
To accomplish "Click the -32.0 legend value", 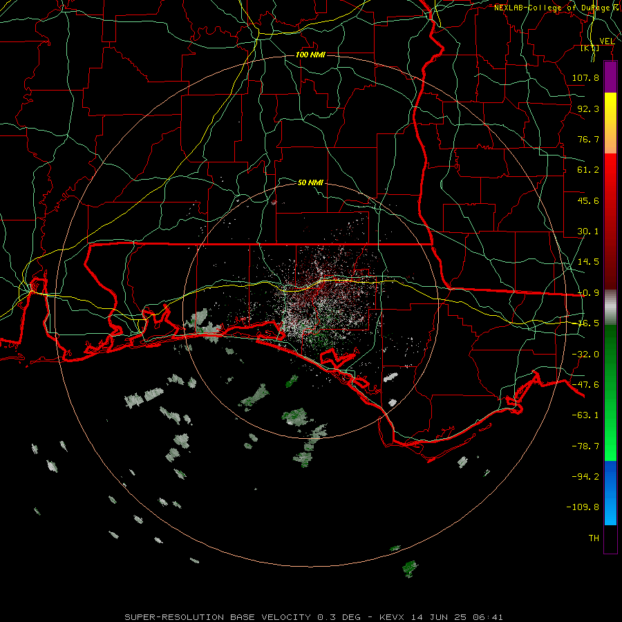I will [x=585, y=355].
